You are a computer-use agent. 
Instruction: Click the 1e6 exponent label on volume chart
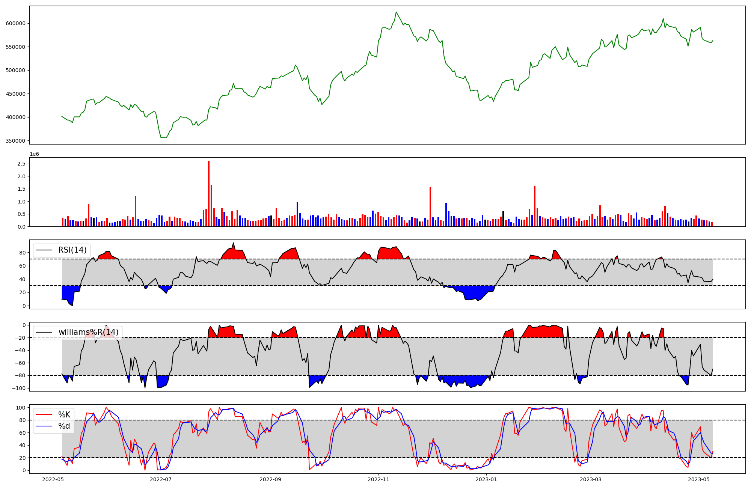coord(34,154)
